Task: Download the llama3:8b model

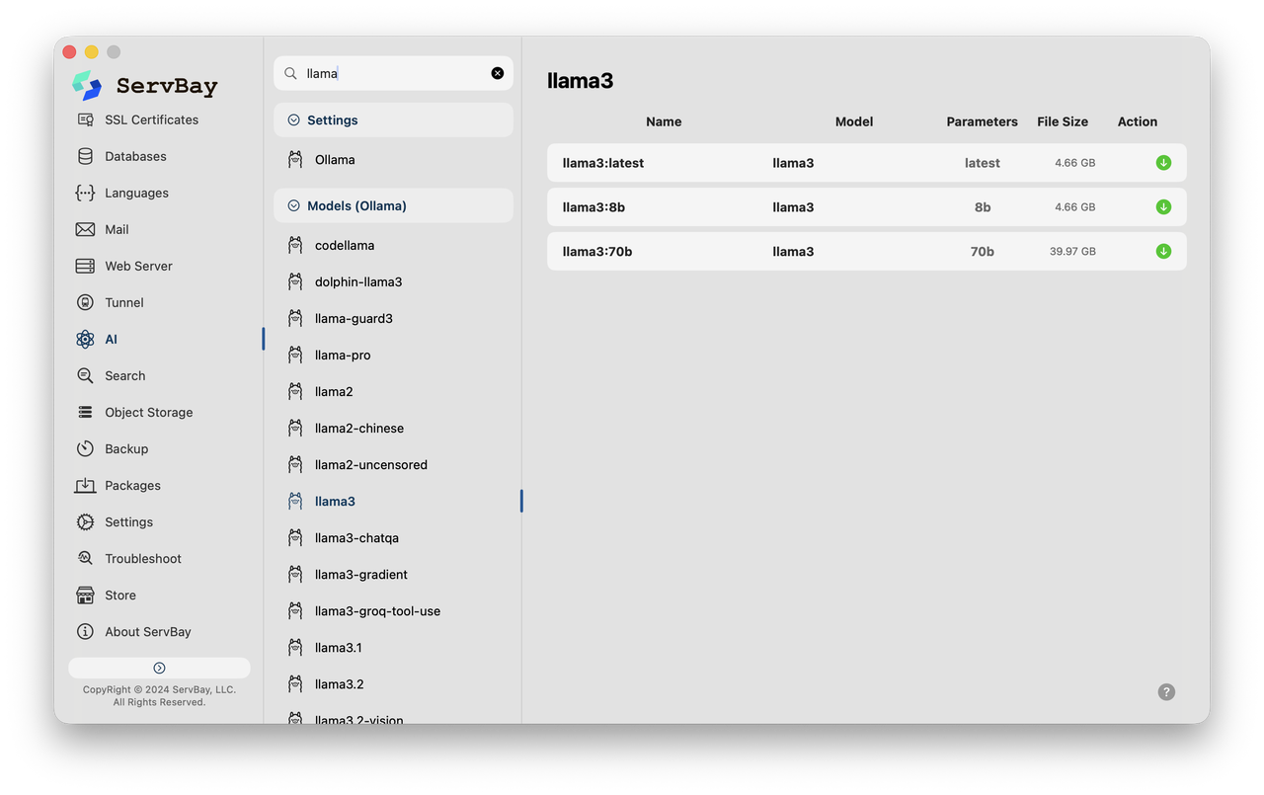Action: point(1163,207)
